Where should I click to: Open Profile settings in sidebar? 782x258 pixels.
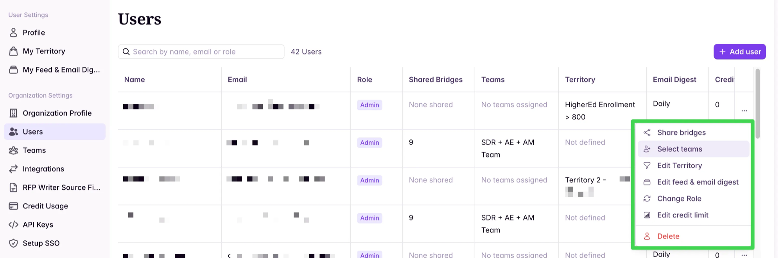coord(55,32)
